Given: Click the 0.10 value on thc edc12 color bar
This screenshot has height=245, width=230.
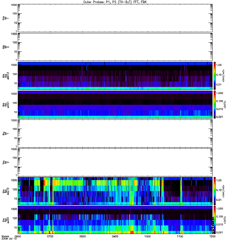Looking at the screenshot, I should (219, 190).
